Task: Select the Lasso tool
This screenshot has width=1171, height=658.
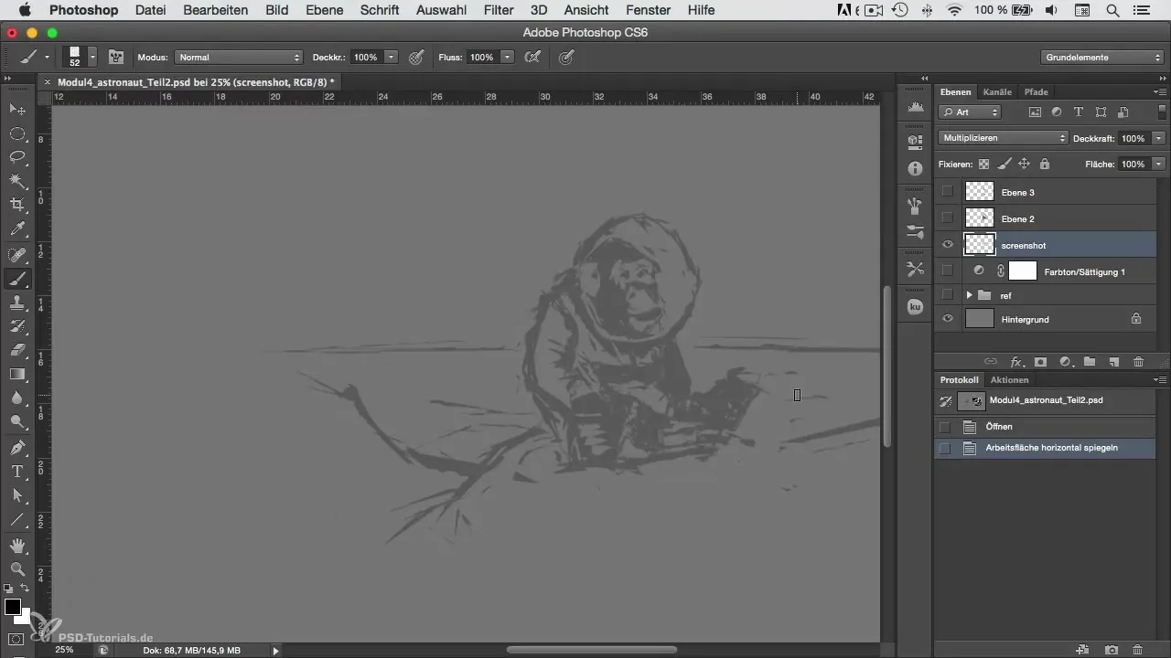Action: [17, 157]
